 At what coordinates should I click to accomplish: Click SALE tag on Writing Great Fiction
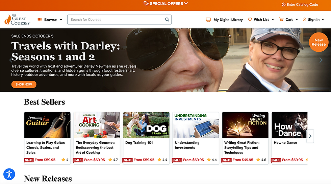coord(227,160)
